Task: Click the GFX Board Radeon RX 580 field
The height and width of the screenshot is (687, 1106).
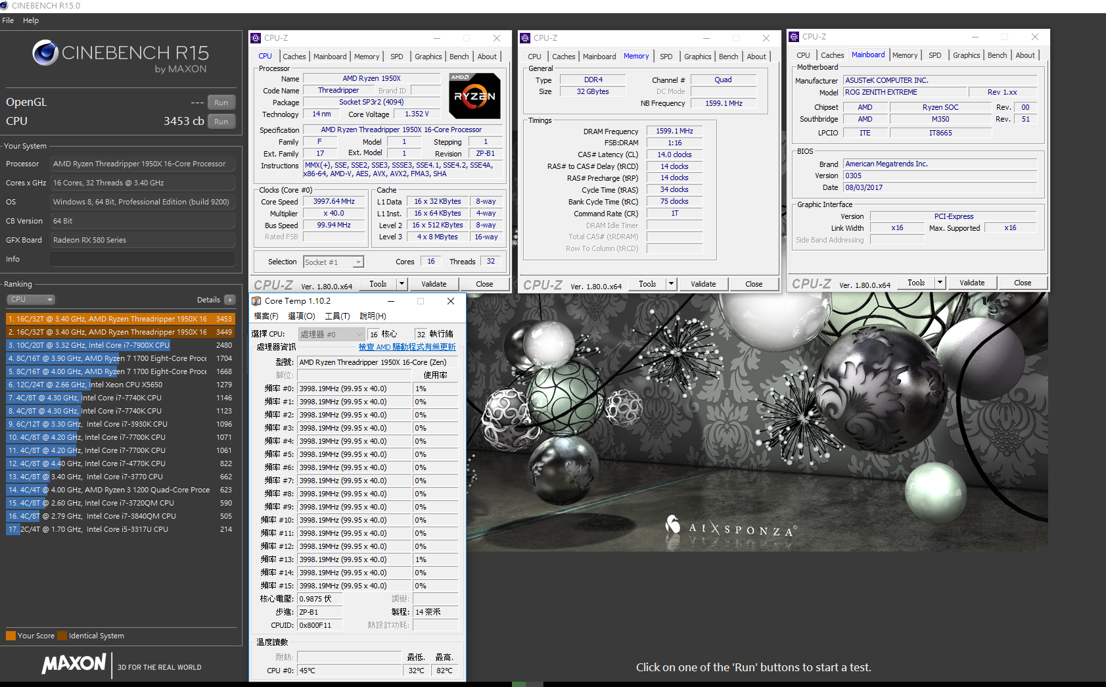Action: click(x=143, y=240)
